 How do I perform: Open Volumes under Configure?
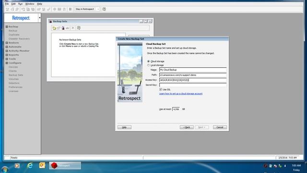pos(13,79)
